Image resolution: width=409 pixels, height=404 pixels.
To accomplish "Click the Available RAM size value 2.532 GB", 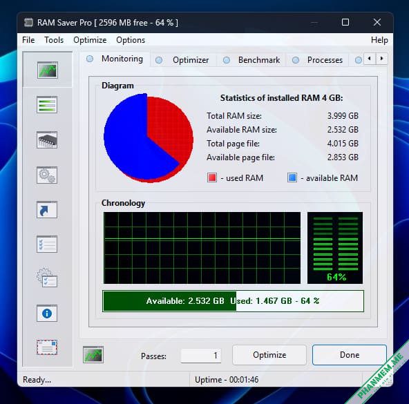I will (x=343, y=130).
